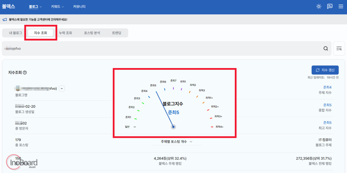The width and height of the screenshot is (347, 173).
Task: Expand 주제별 포스팅 개수 dropdown
Action: (177, 142)
